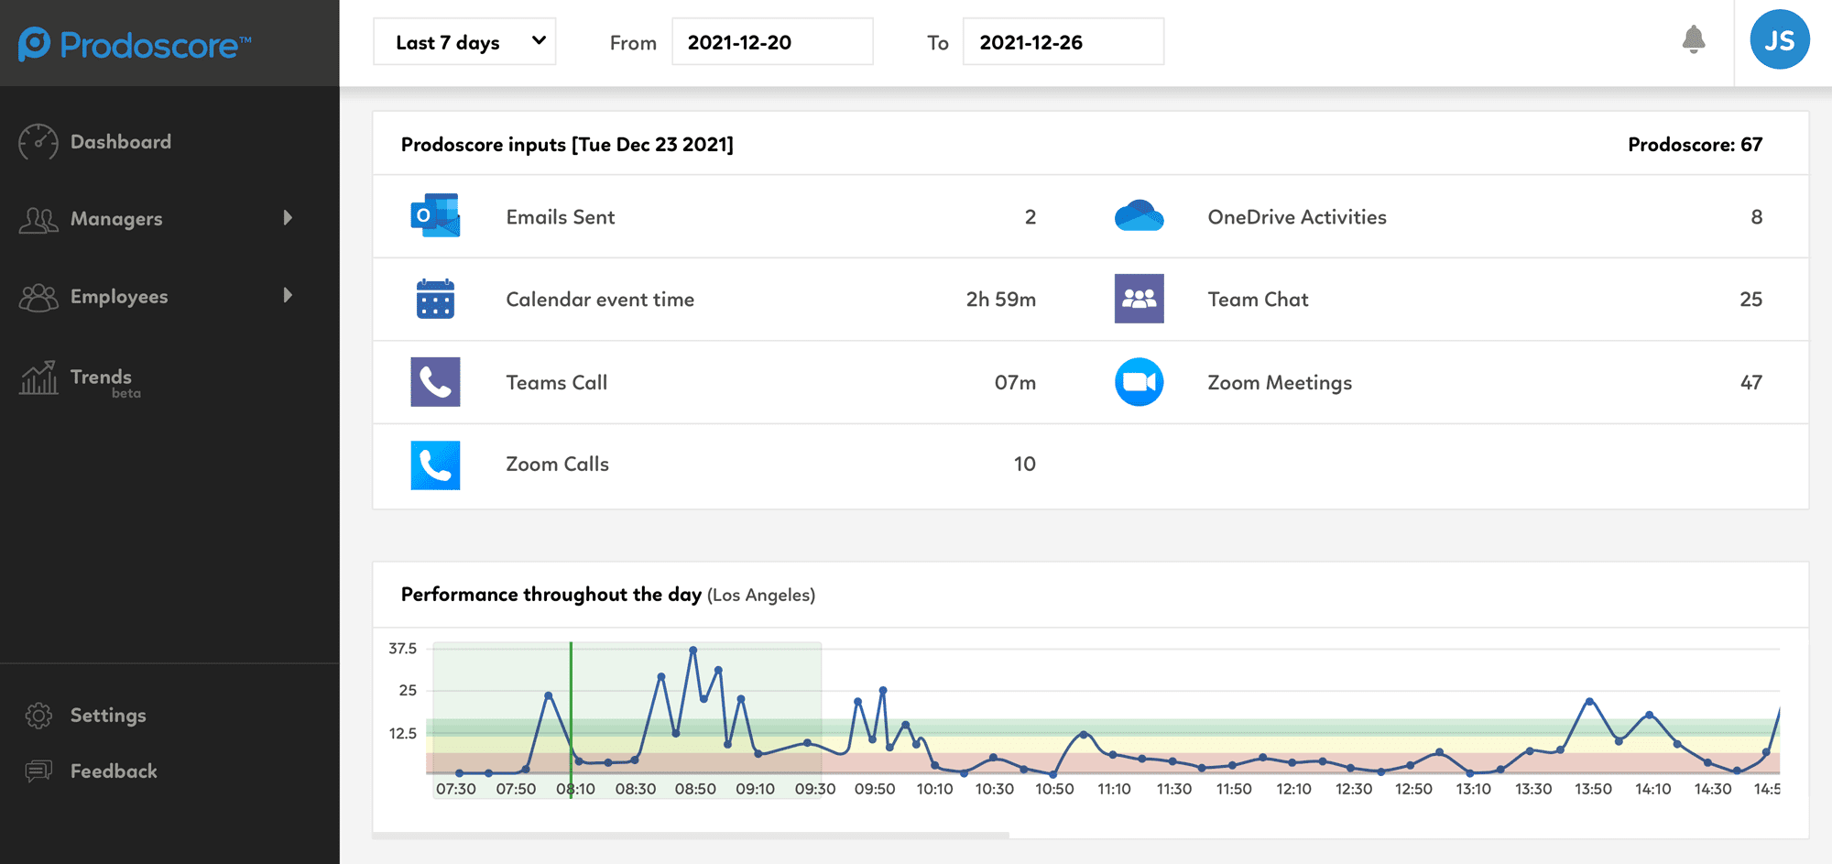Click the OneDrive Activities label
Viewport: 1832px width, 864px height.
point(1297,217)
